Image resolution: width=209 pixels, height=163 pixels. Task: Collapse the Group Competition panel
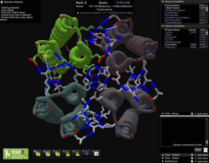(x=163, y=2)
